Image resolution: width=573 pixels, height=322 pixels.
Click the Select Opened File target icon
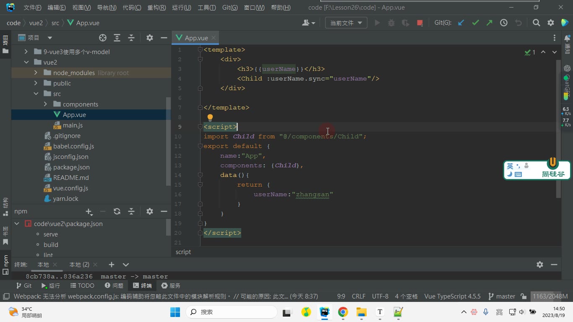point(103,38)
